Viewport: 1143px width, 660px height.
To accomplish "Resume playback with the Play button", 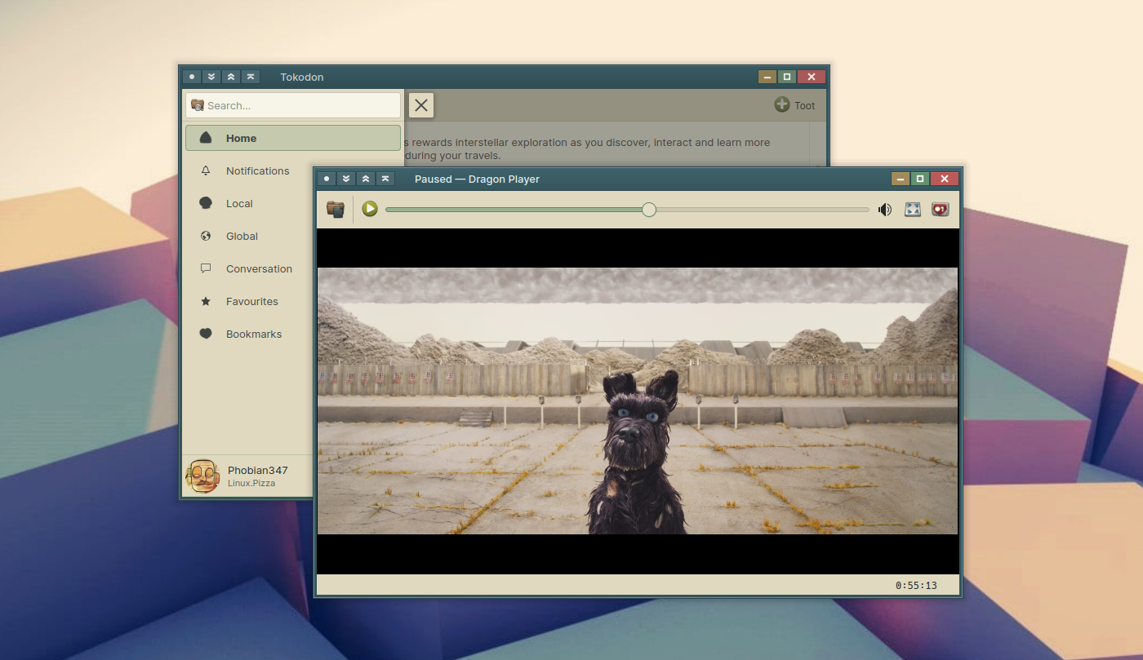I will point(370,209).
